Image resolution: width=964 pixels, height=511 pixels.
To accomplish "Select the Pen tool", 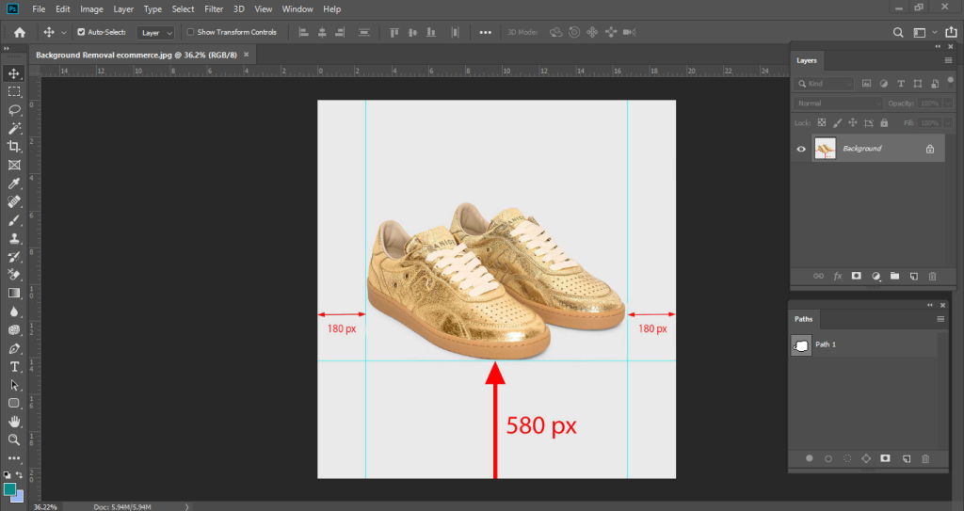I will pos(14,348).
